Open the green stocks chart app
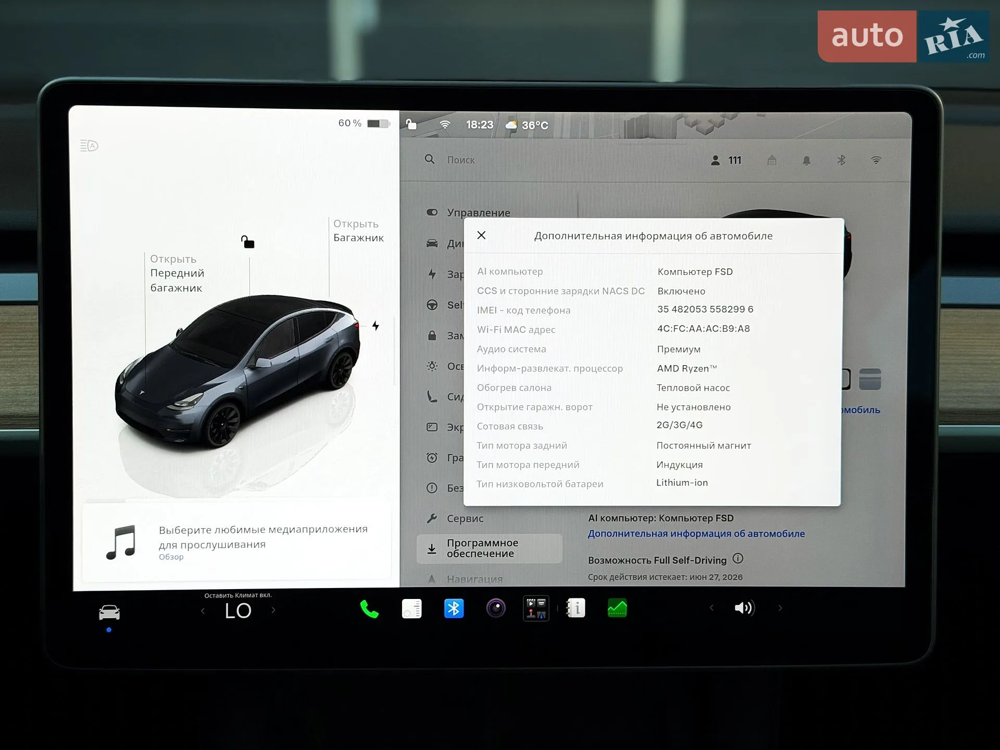 (x=617, y=608)
